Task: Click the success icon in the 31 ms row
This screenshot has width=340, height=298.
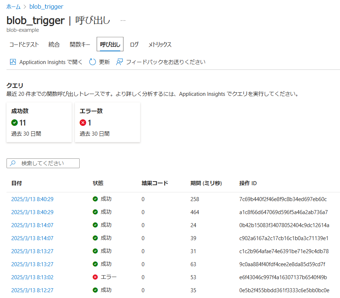Action: 95,251
